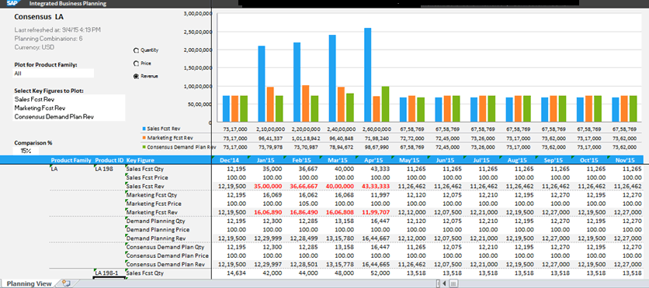This screenshot has height=288, width=649.
Task: Select the red 43,33,333 cell
Action: 377,186
